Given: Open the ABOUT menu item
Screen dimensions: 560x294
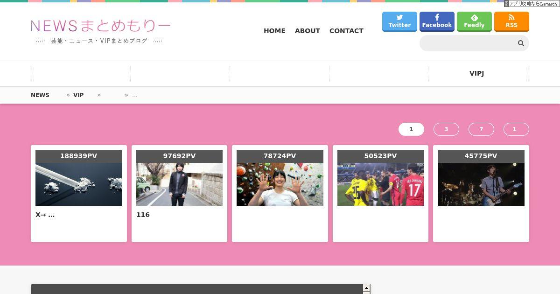Looking at the screenshot, I should (308, 31).
